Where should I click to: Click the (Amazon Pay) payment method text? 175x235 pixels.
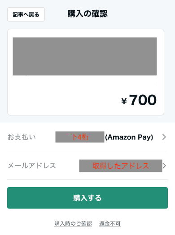pyautogui.click(x=129, y=137)
